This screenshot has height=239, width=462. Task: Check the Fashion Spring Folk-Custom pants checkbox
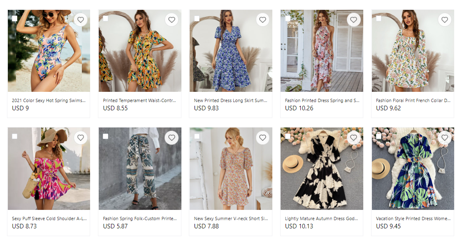105,137
